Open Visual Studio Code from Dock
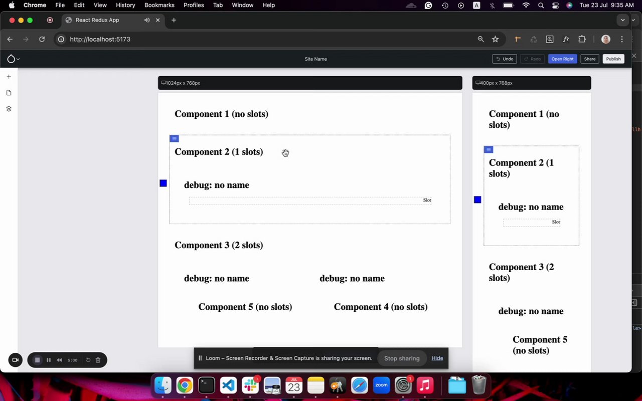This screenshot has height=401, width=642. tap(228, 385)
